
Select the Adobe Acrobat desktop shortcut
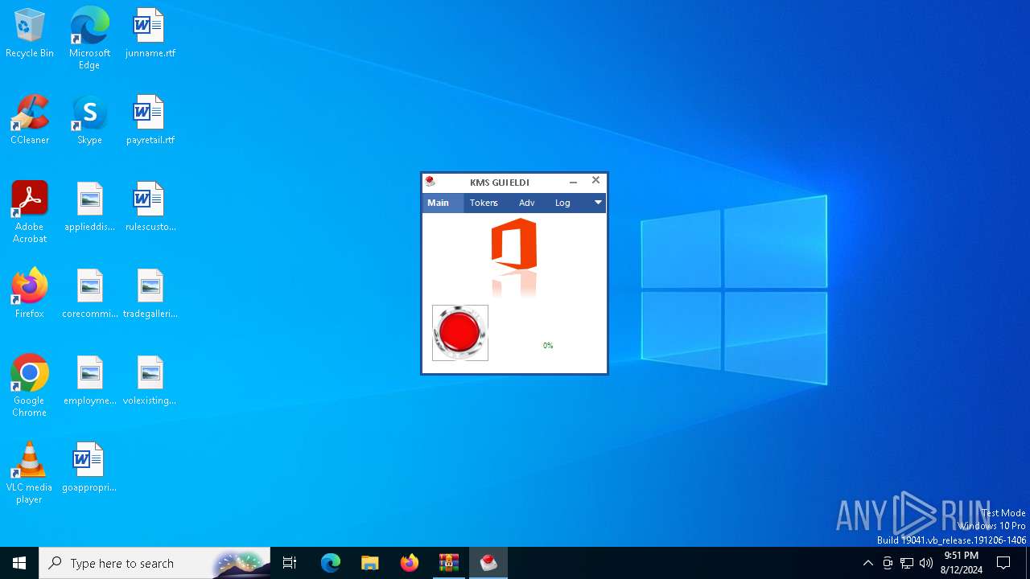coord(30,212)
